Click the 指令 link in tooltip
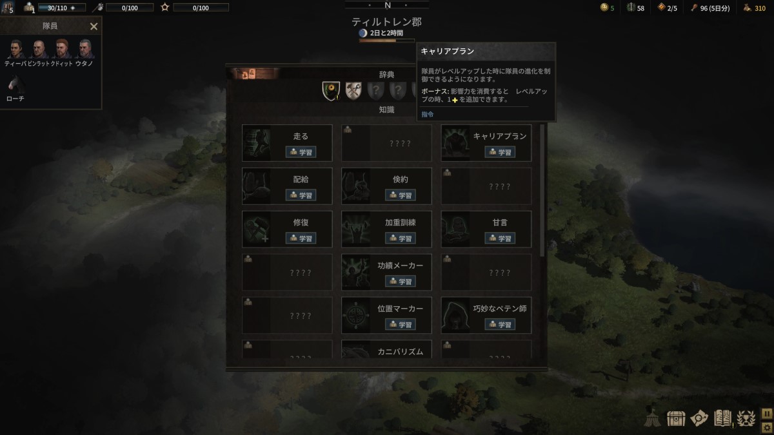 428,114
